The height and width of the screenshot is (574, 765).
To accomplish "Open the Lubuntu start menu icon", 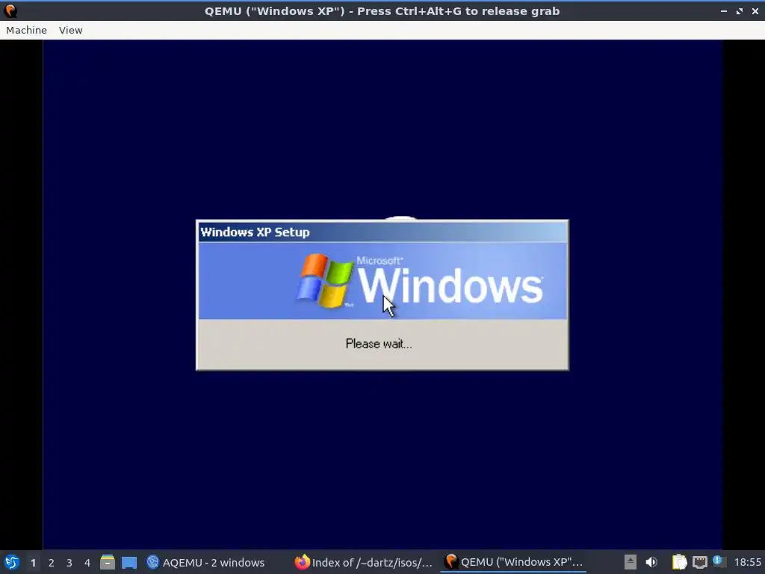I will pos(12,562).
